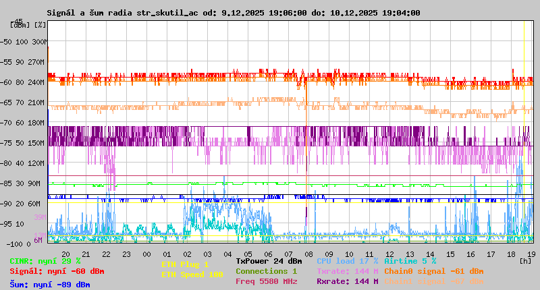Image resolution: width=540 pixels, height=290 pixels.
Task: Select the ETH Plug 1 legend label
Action: (185, 264)
